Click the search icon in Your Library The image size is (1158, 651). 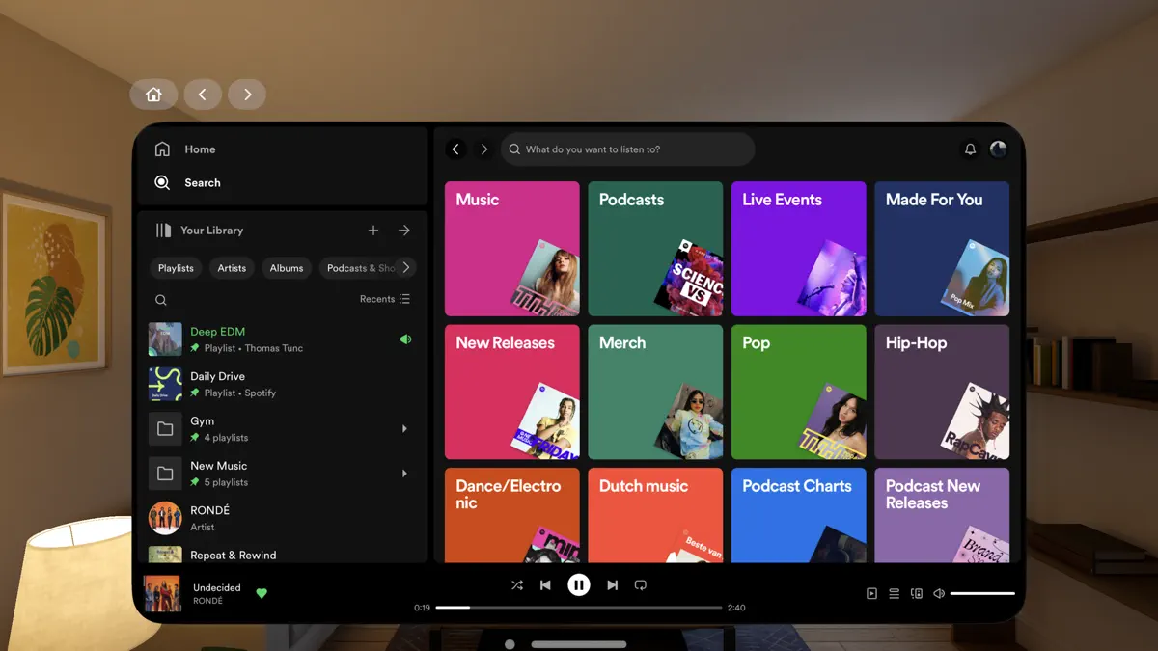point(161,300)
